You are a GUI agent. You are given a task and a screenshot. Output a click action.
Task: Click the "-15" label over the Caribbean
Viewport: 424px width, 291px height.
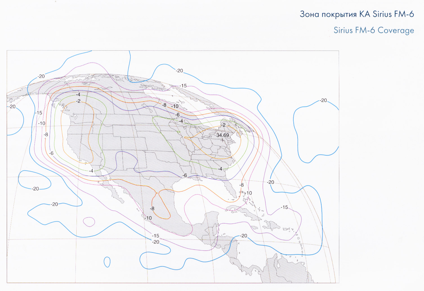[x=284, y=207]
